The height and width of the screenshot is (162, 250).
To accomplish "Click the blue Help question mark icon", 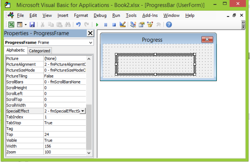I will point(169,24).
